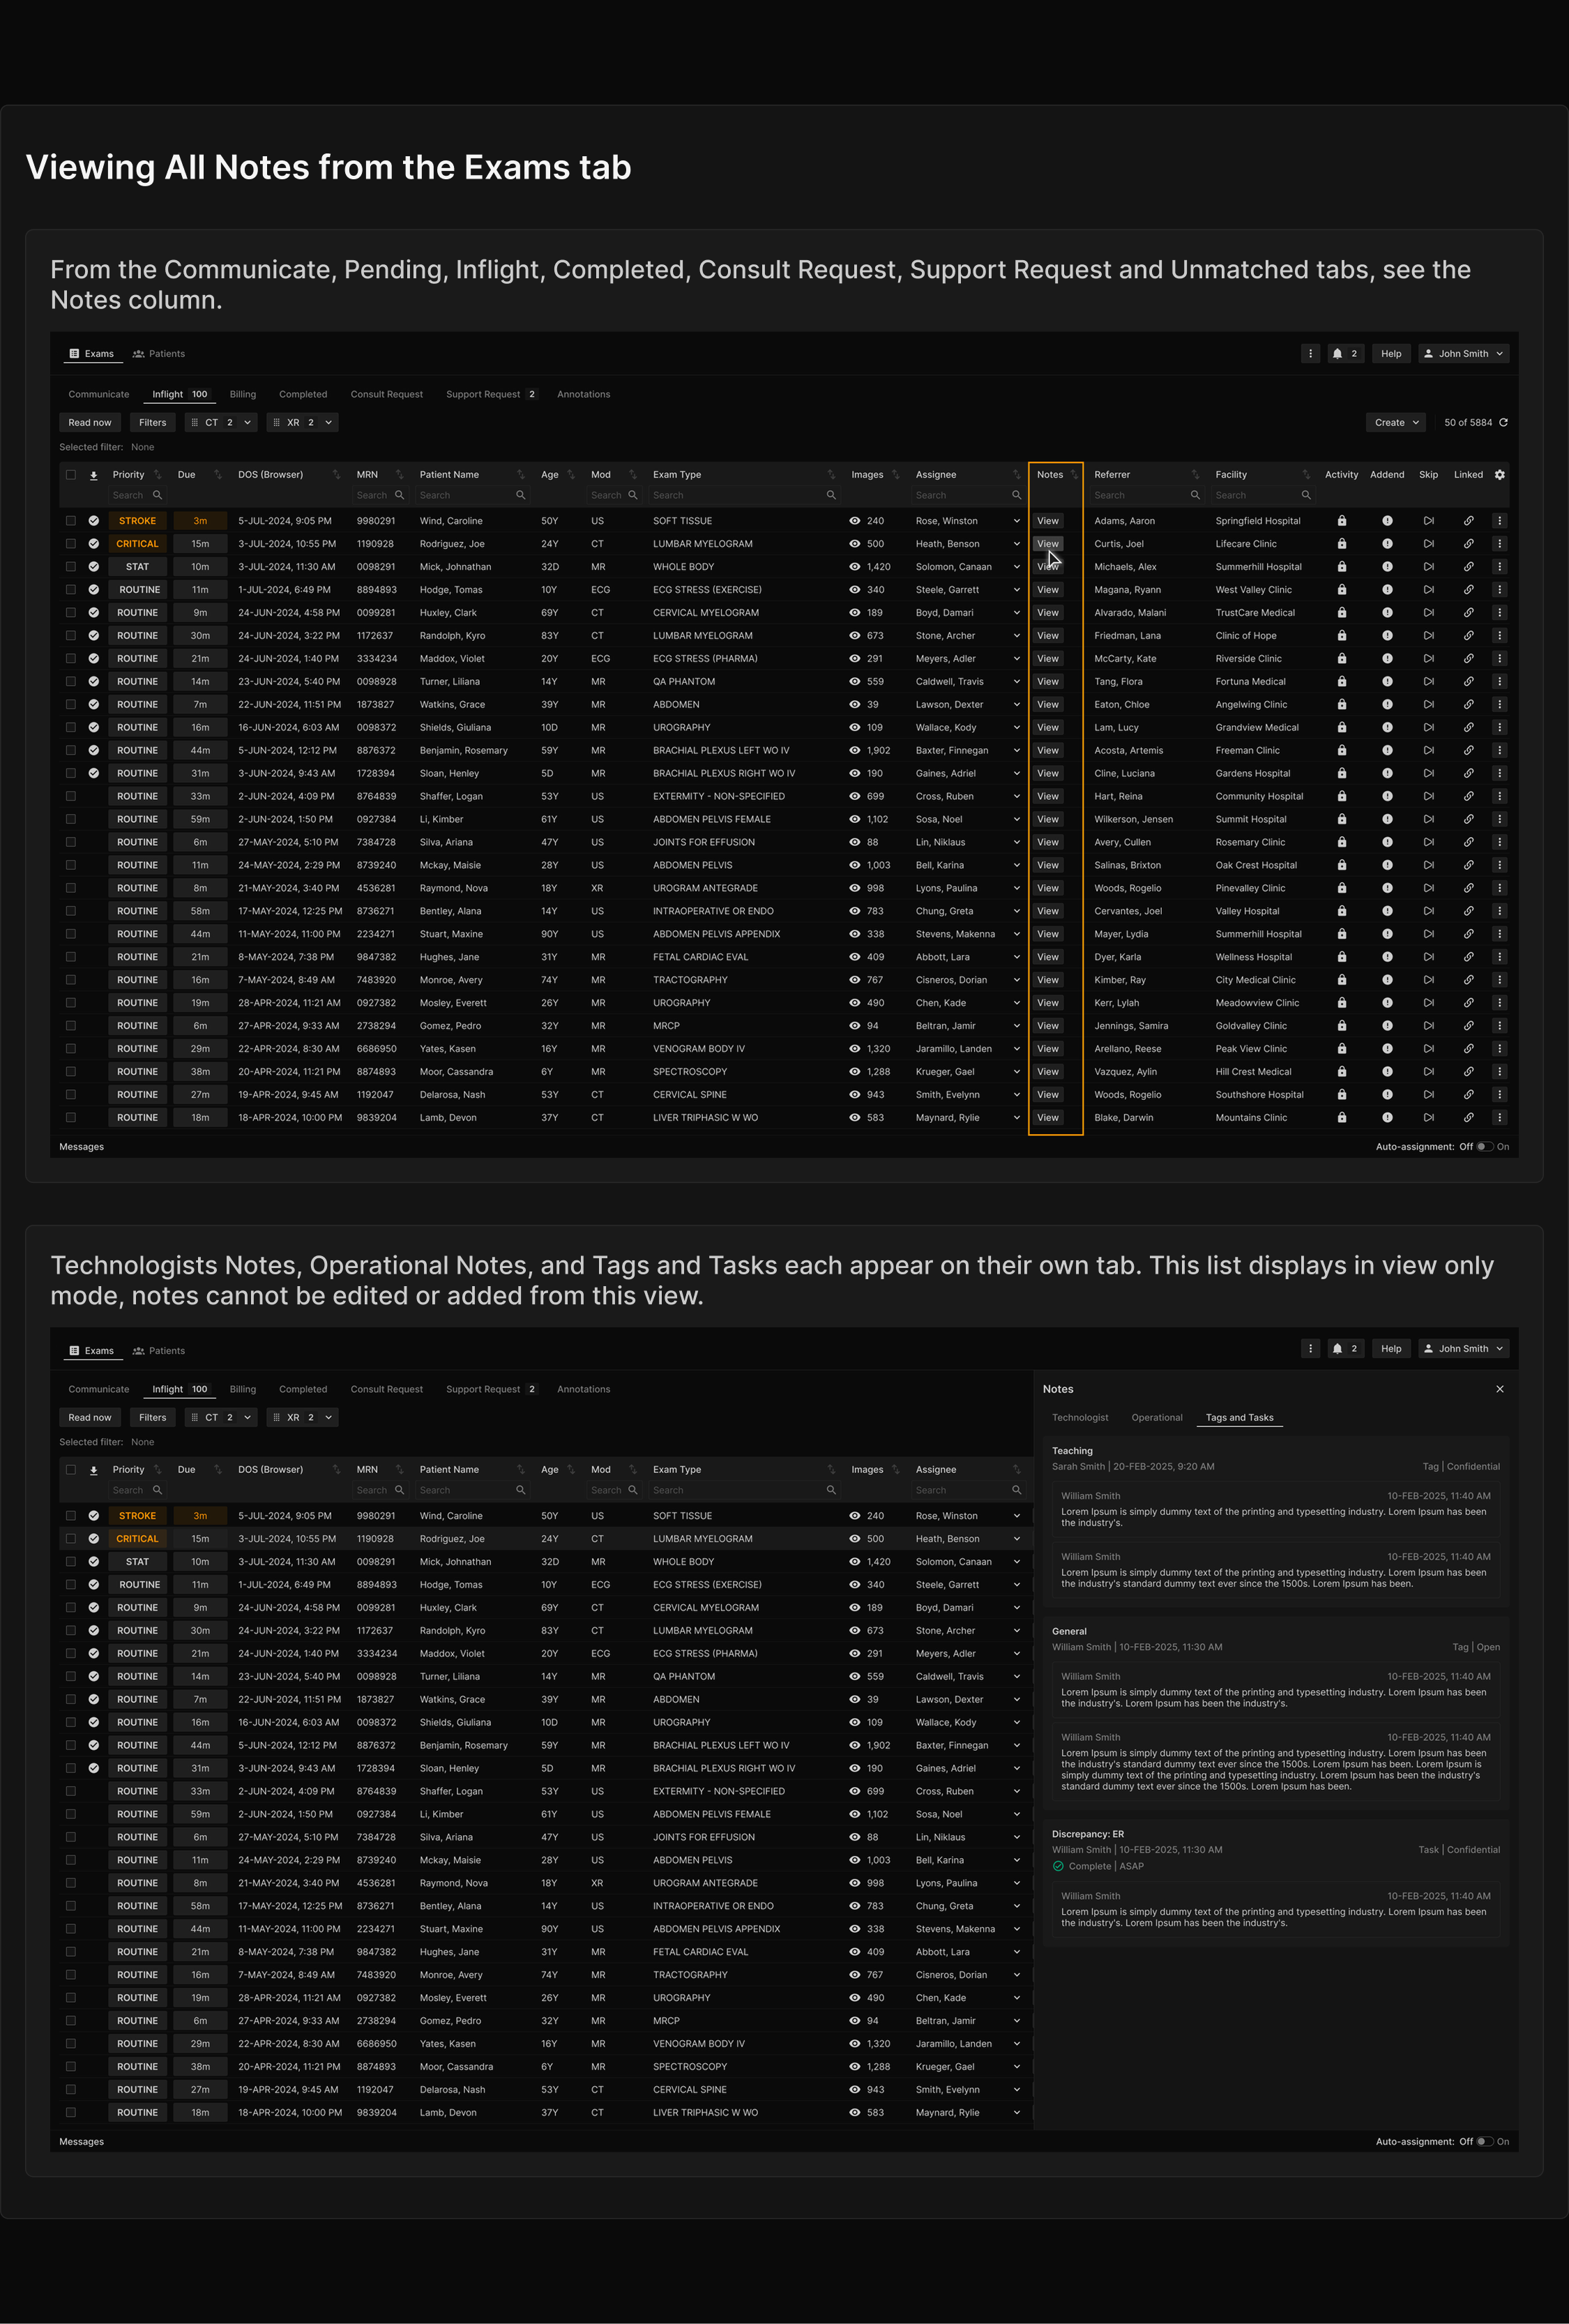Image resolution: width=1569 pixels, height=2324 pixels.
Task: Click the lock icon in Riverside Clinic row
Action: click(1341, 659)
